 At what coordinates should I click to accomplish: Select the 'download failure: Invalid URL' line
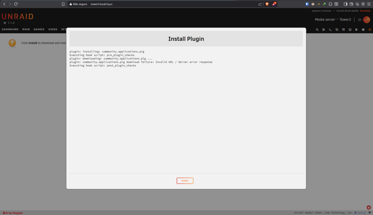coord(141,62)
